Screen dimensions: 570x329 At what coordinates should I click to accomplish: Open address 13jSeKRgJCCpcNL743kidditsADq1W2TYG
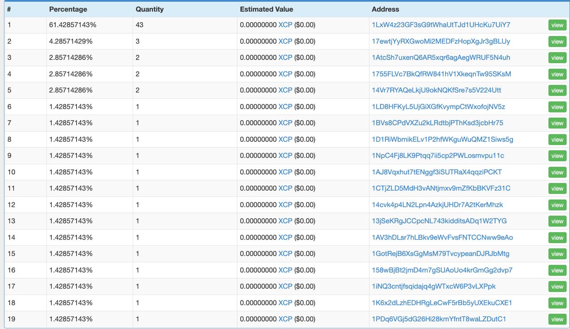[x=439, y=221]
